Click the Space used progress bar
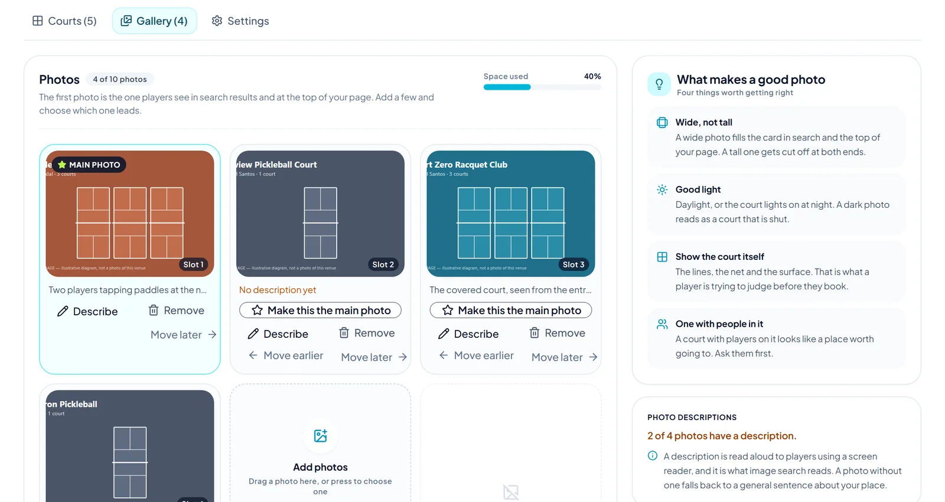The image size is (945, 502). click(x=542, y=87)
